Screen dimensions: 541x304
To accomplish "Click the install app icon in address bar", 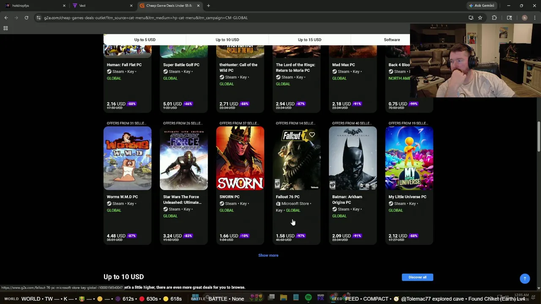I will (x=471, y=18).
